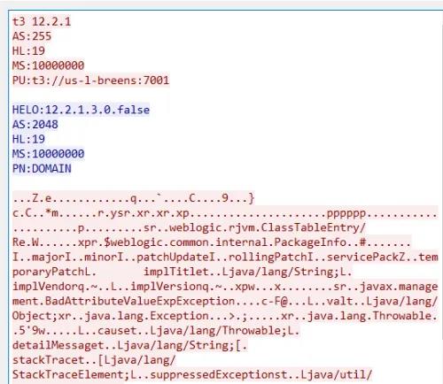
Task: Click 'java.lang.Exception' in stream
Action: 146,316
